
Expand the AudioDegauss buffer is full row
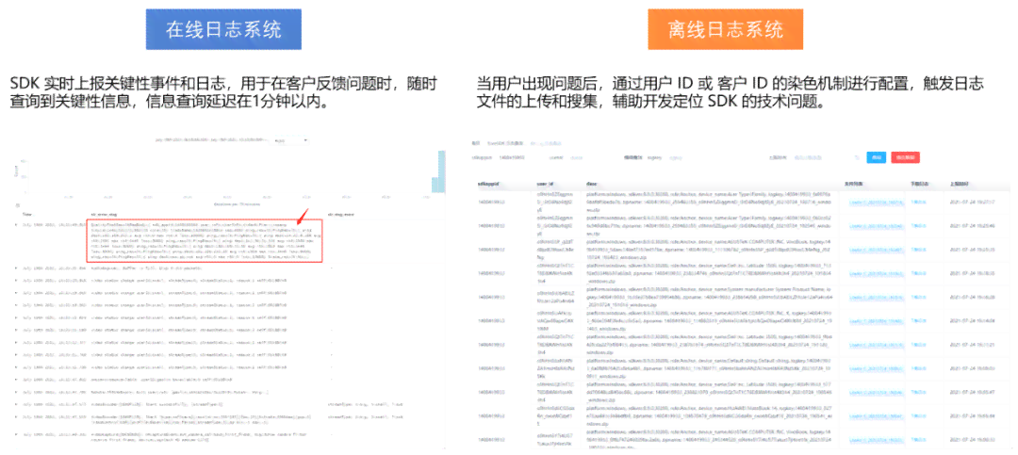click(x=17, y=268)
